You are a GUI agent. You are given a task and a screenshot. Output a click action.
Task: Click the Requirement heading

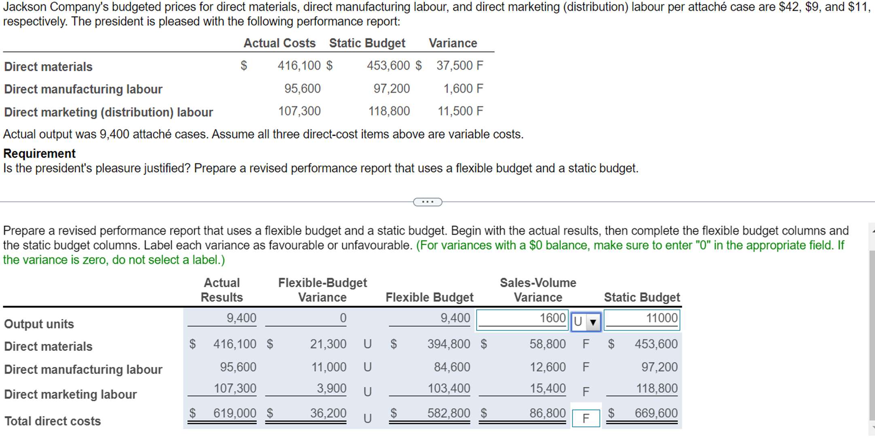tap(39, 153)
